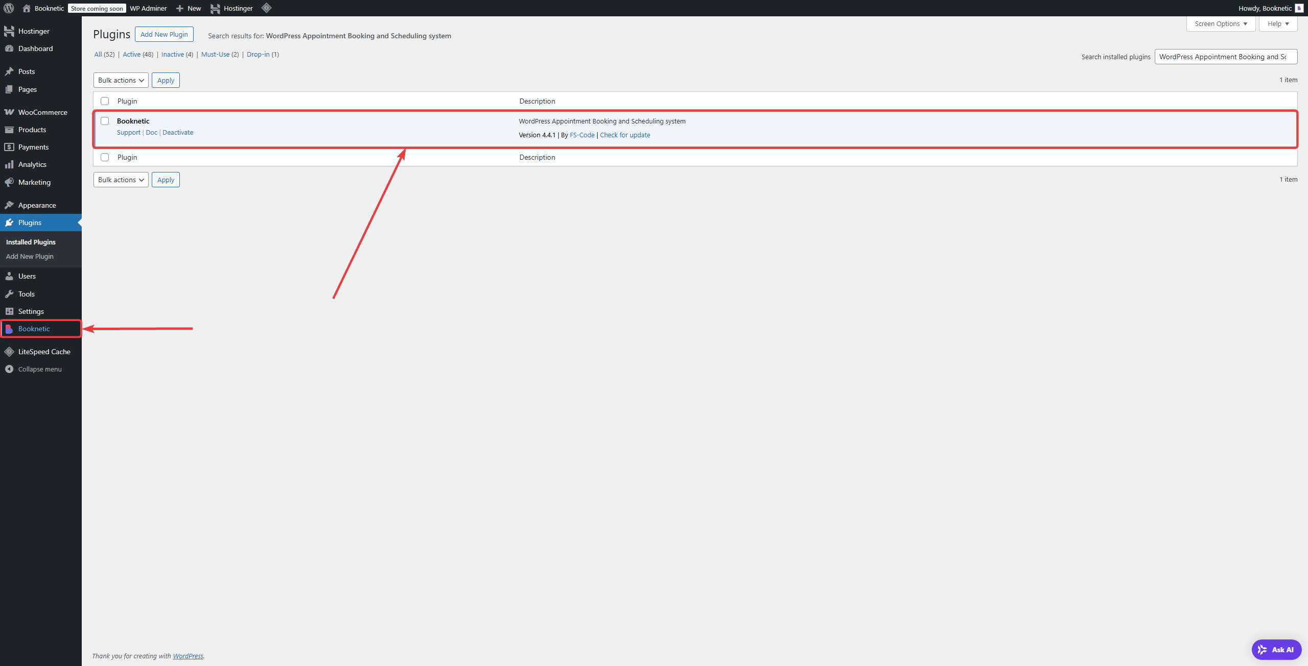Open WP Adminer from the admin bar
This screenshot has width=1308, height=666.
click(x=148, y=8)
